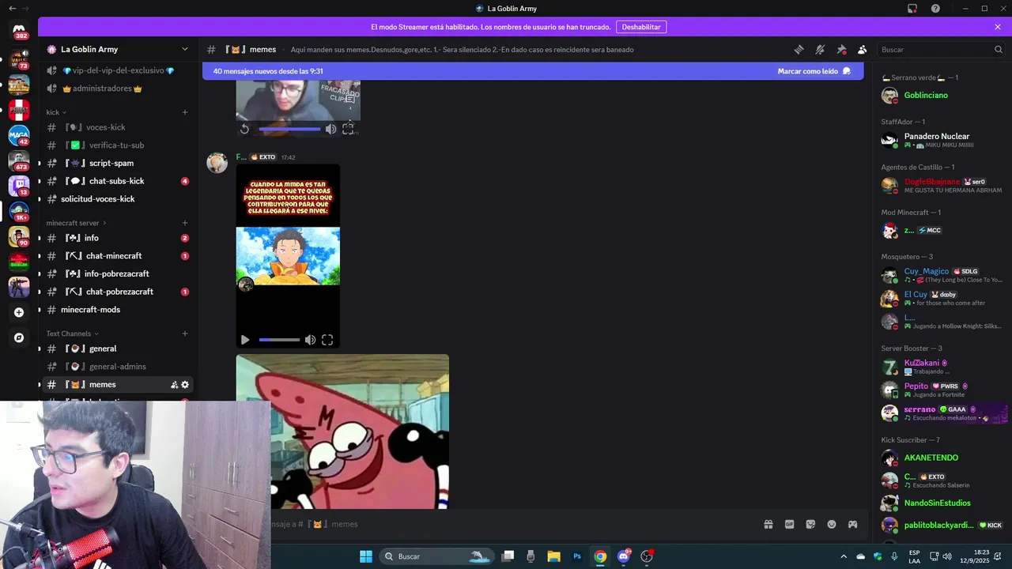The width and height of the screenshot is (1012, 569).
Task: Open Discord inbox icon in title bar
Action: pos(912,9)
